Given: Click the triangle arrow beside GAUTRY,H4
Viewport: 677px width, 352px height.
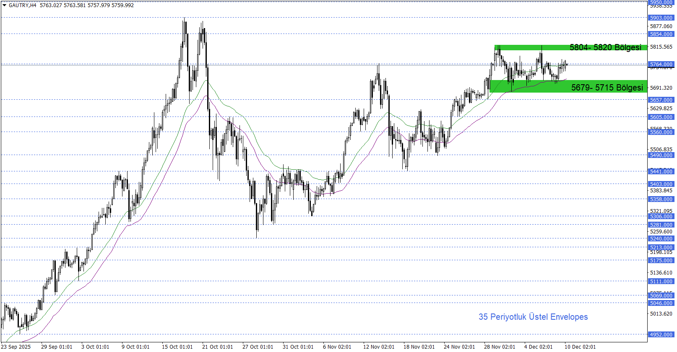Looking at the screenshot, I should coord(4,5).
